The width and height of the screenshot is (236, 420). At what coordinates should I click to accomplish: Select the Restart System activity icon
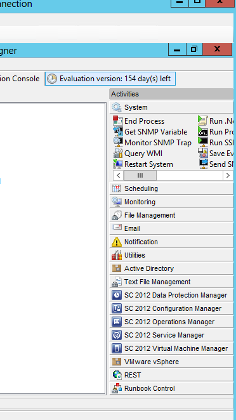pyautogui.click(x=118, y=164)
